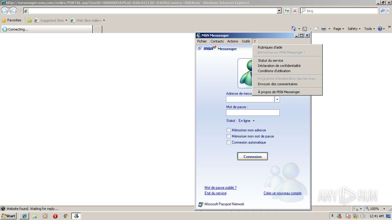This screenshot has width=392, height=220.
Task: Open Suggested Sites in favorites bar
Action: click(x=51, y=20)
